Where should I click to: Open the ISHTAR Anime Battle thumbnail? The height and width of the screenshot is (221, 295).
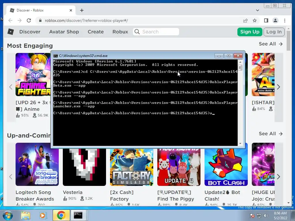pos(263,75)
